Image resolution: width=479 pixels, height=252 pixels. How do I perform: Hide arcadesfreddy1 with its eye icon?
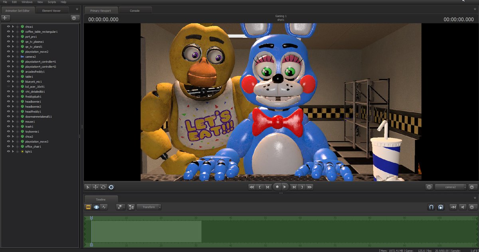tap(8, 72)
